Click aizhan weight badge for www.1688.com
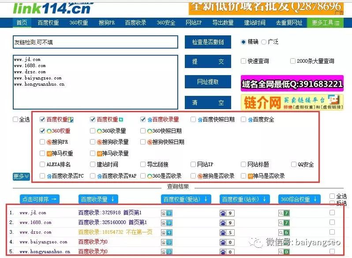Image resolution: width=352 pixels, height=258 pixels. (x=167, y=223)
